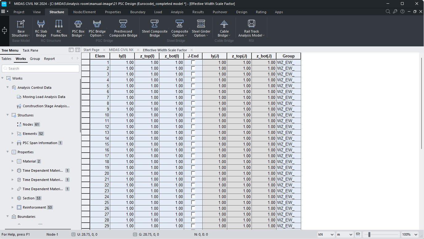
Task: Click the ribbon collapse arrow icon
Action: (4, 30)
